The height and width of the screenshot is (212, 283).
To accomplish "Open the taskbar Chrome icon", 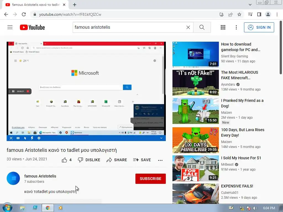I will (48, 208).
